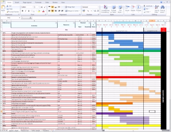The height and width of the screenshot is (132, 171).
Task: Open the Name Box dropdown arrow
Action: pyautogui.click(x=20, y=18)
